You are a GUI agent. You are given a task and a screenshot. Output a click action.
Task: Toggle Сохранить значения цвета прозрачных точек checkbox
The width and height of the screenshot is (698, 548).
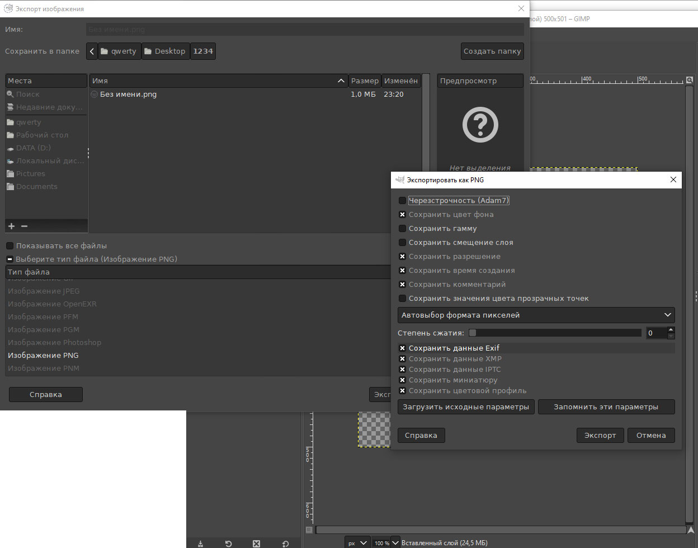click(402, 299)
